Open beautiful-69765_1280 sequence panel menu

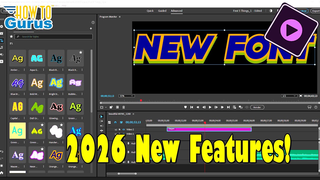[x=133, y=114]
